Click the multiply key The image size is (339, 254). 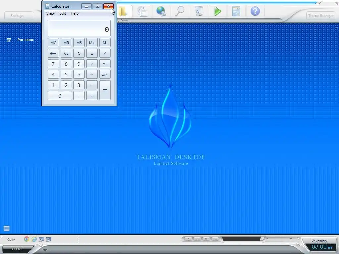tap(92, 74)
